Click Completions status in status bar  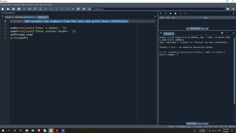[184, 127]
